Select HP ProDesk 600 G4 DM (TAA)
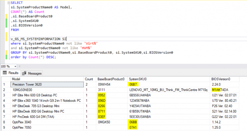247x131 pixels. 47,117
